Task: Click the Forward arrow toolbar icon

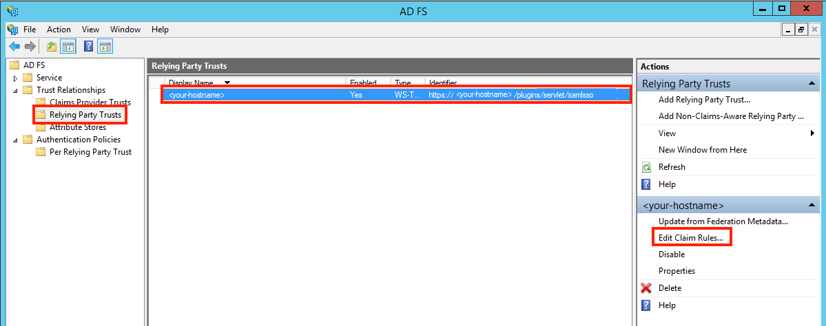Action: click(x=30, y=47)
